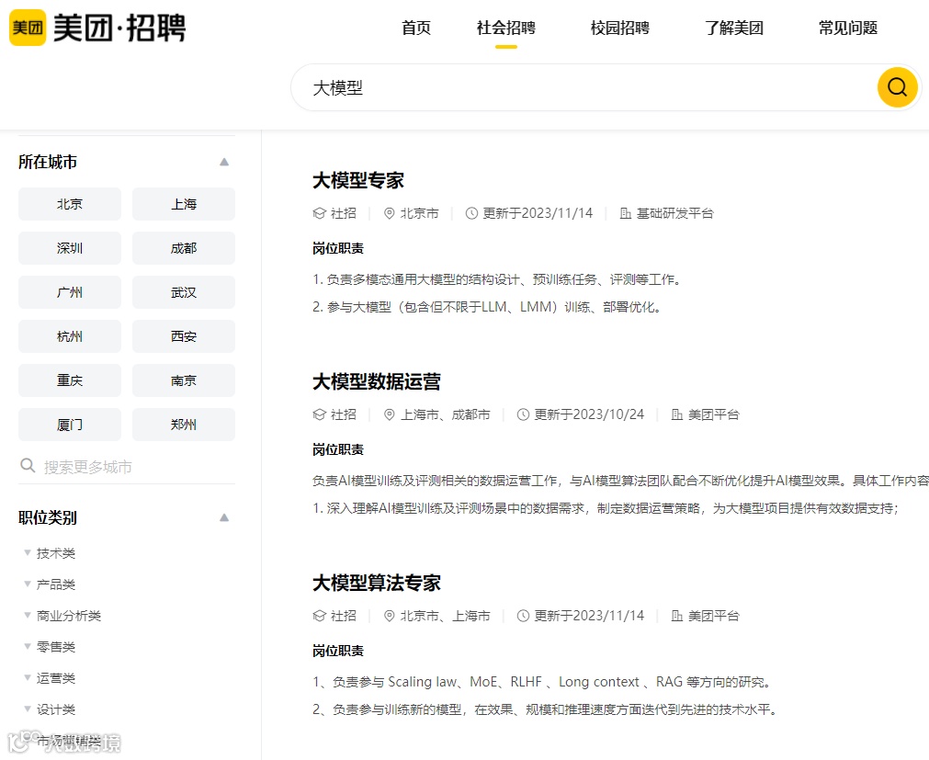
Task: Click the location pin icon next to 北京市 in 大模型专家
Action: click(x=390, y=213)
